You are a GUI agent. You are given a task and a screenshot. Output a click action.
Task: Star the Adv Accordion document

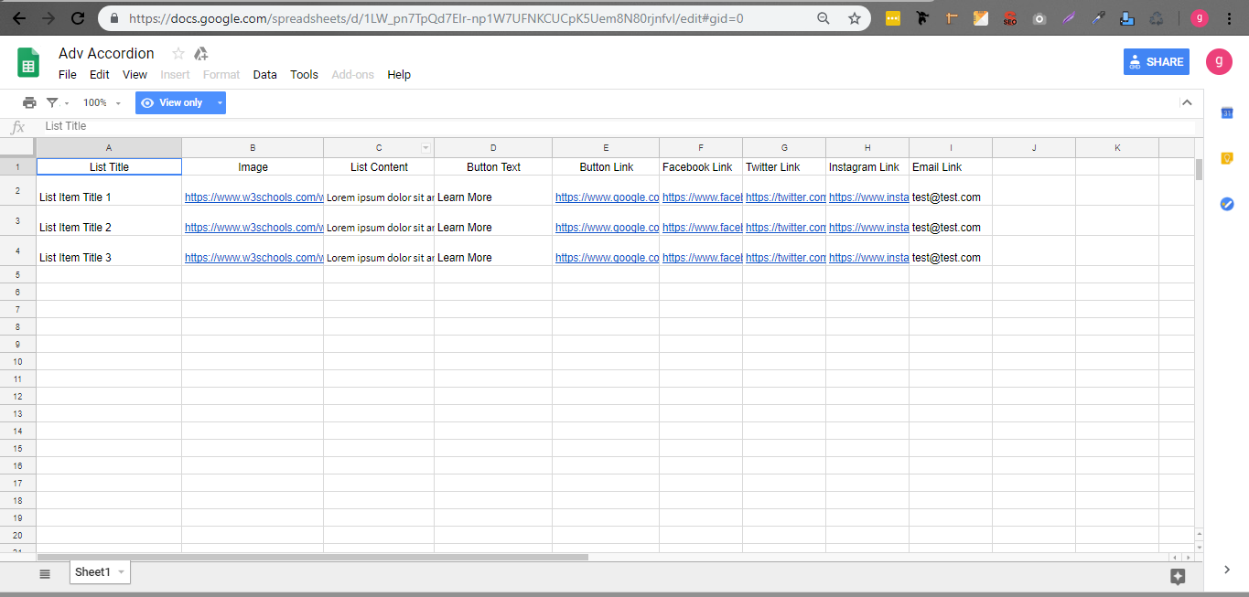click(178, 54)
